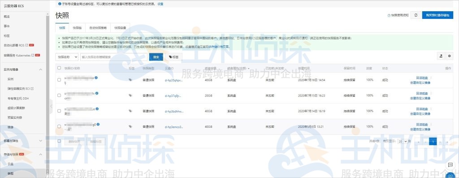The height and width of the screenshot is (178, 459).
Task: Switch to the 自动快照策略 tab
Action: [98, 28]
